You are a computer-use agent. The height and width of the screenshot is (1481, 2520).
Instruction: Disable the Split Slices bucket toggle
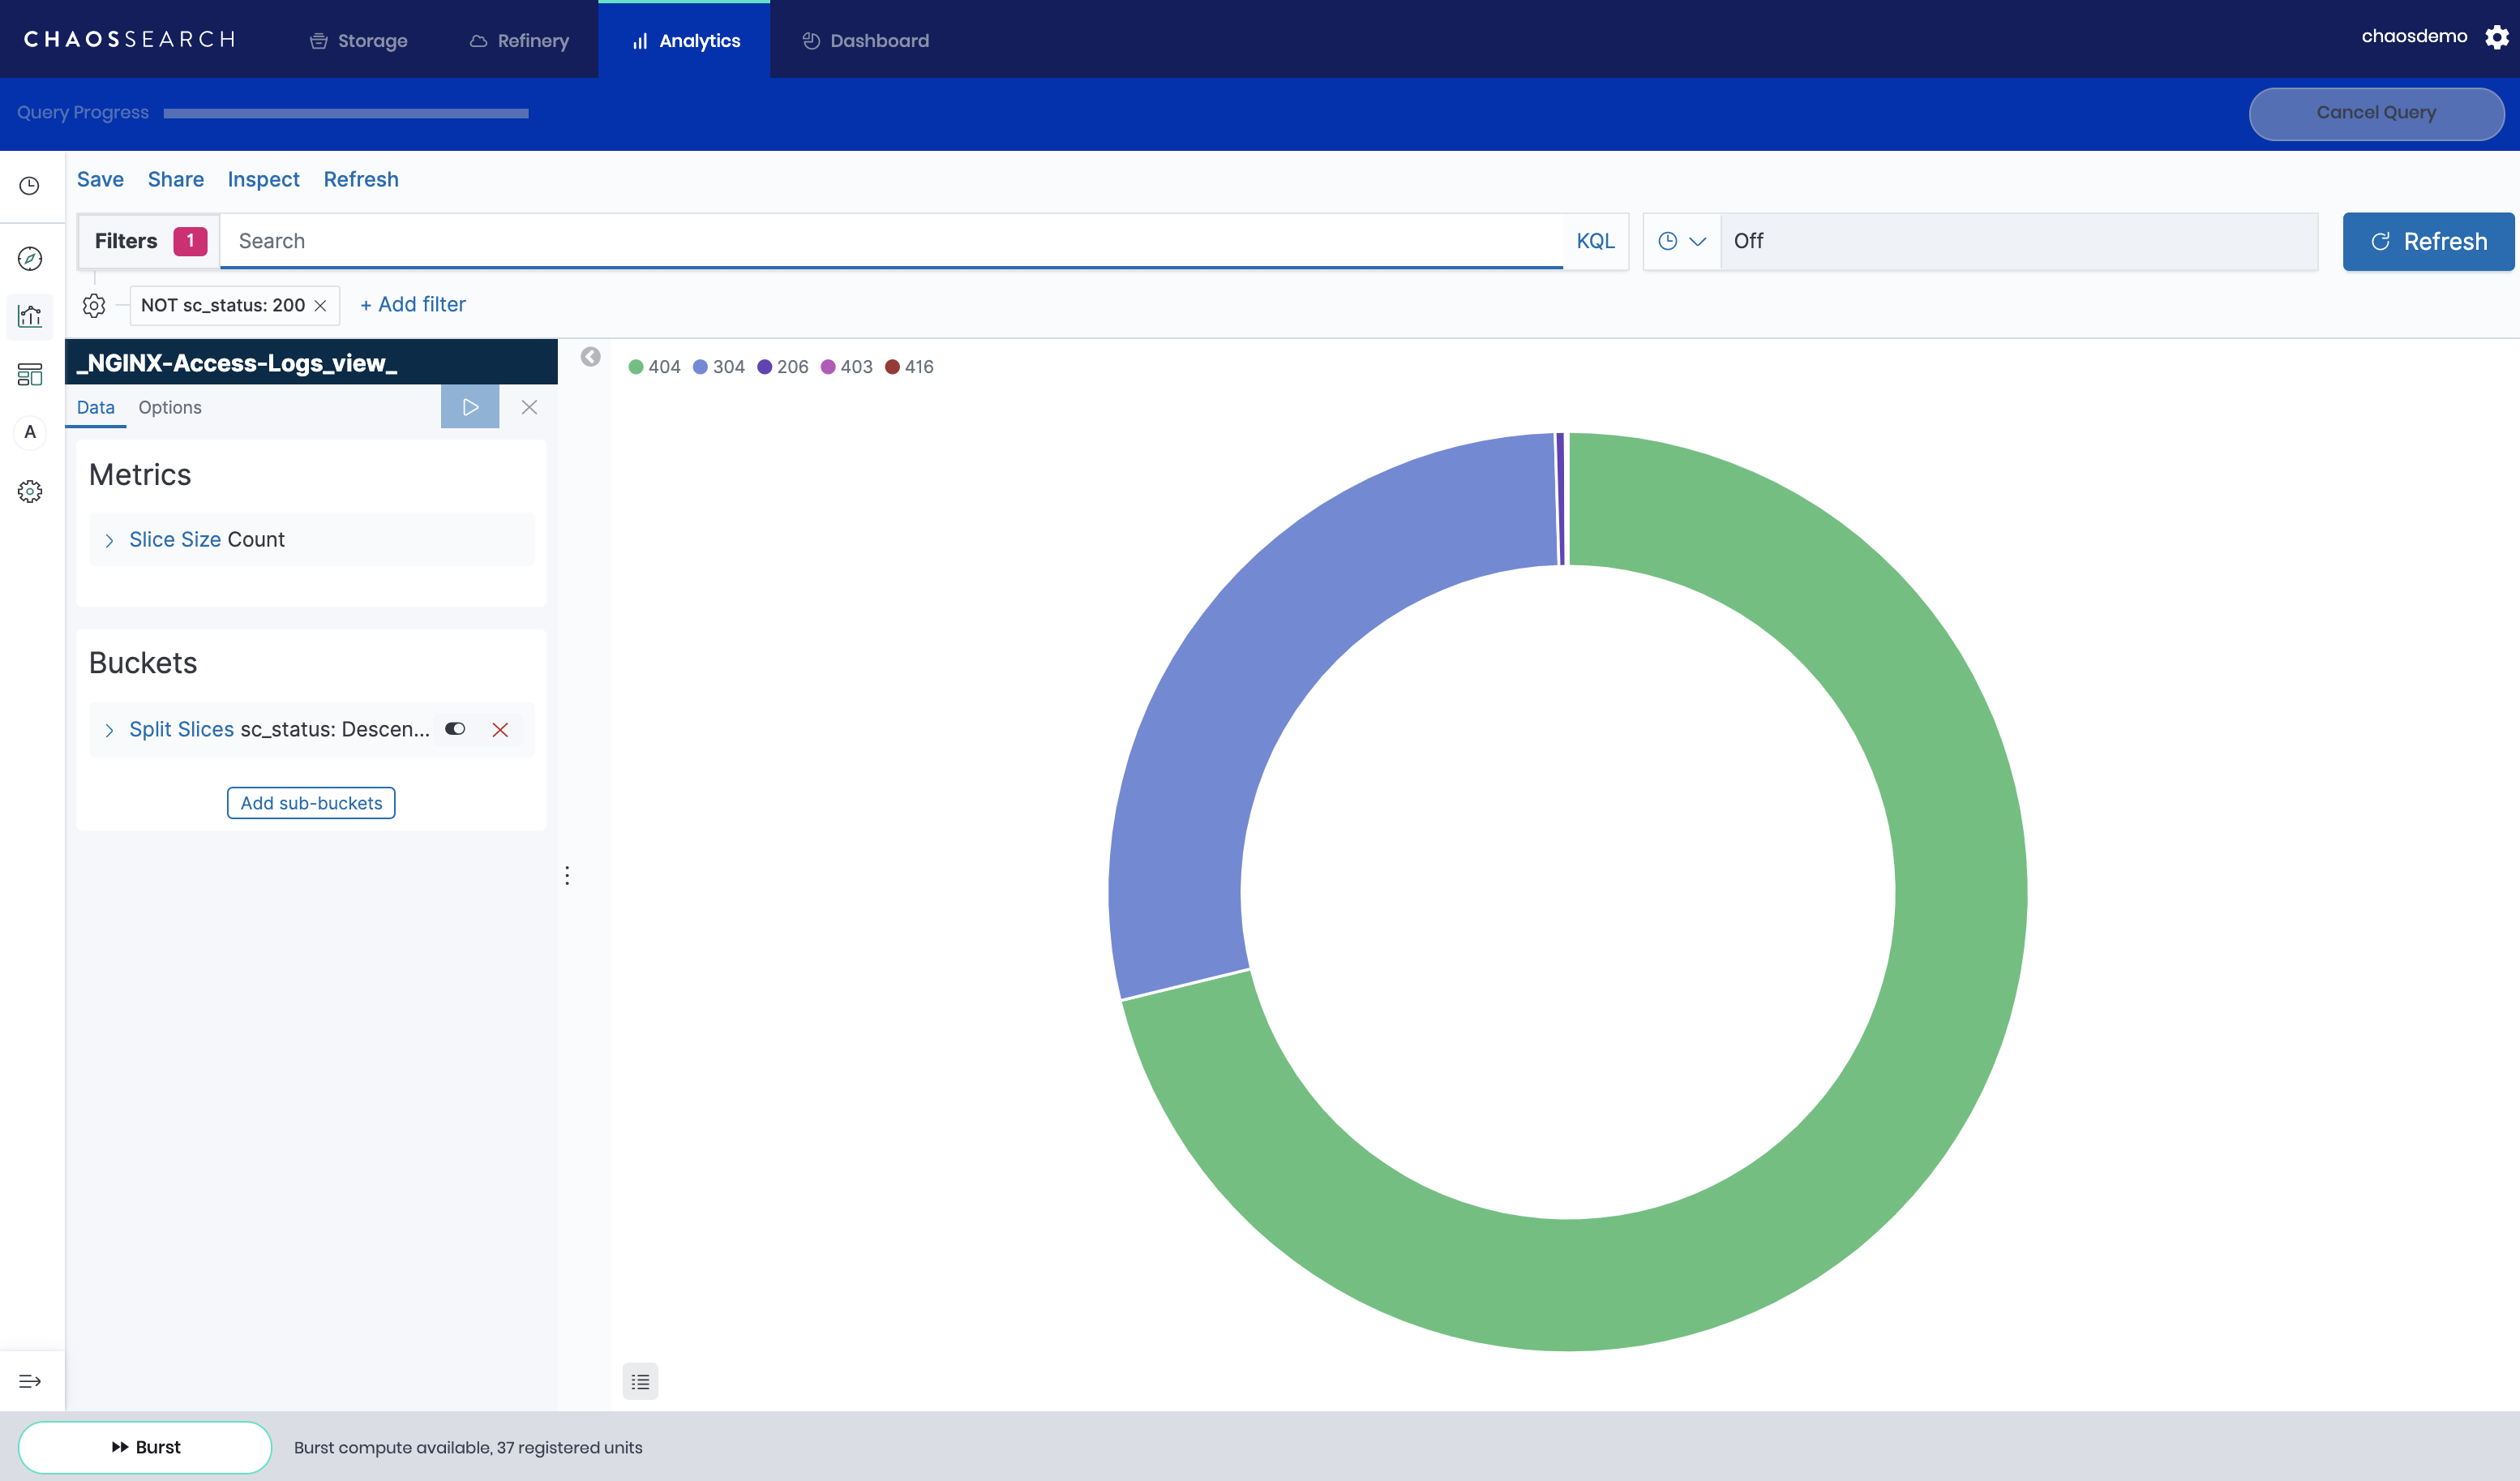(x=455, y=729)
